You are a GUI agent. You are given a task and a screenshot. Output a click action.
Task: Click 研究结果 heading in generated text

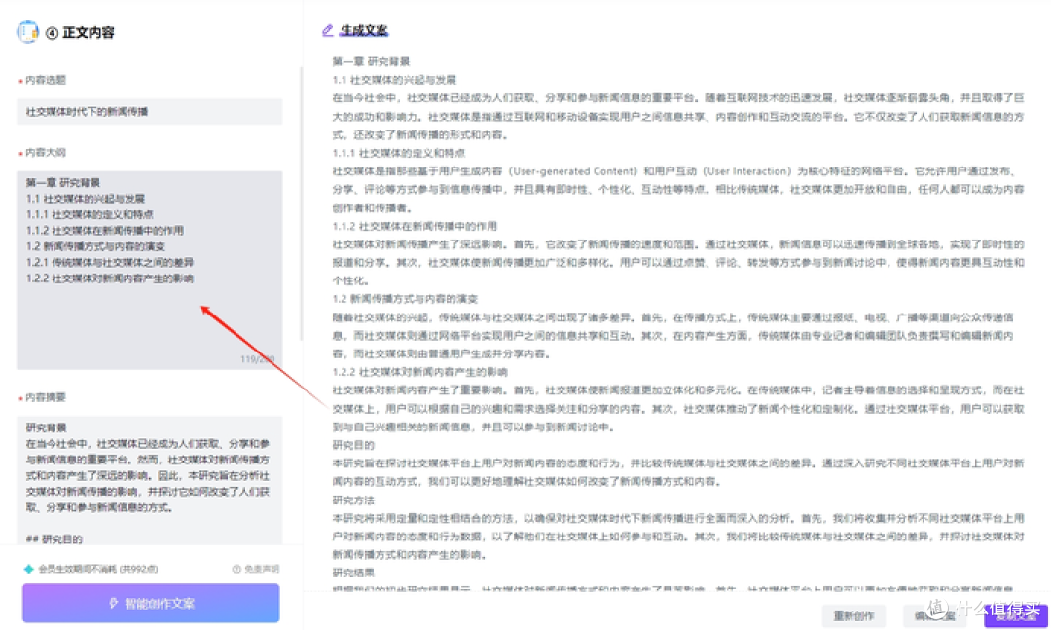point(353,573)
